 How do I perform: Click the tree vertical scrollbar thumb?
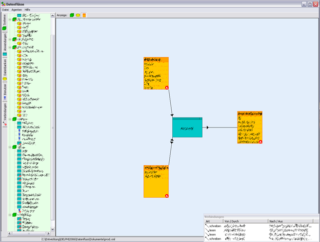[52, 127]
